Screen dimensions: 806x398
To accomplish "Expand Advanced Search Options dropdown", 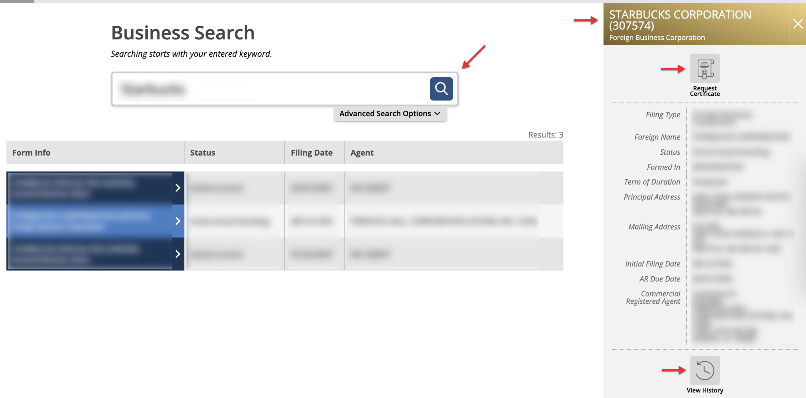I will point(390,113).
